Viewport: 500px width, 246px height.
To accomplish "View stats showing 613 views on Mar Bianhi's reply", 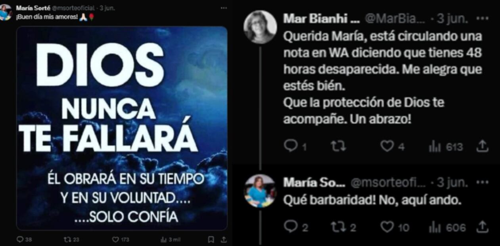I will click(x=446, y=147).
